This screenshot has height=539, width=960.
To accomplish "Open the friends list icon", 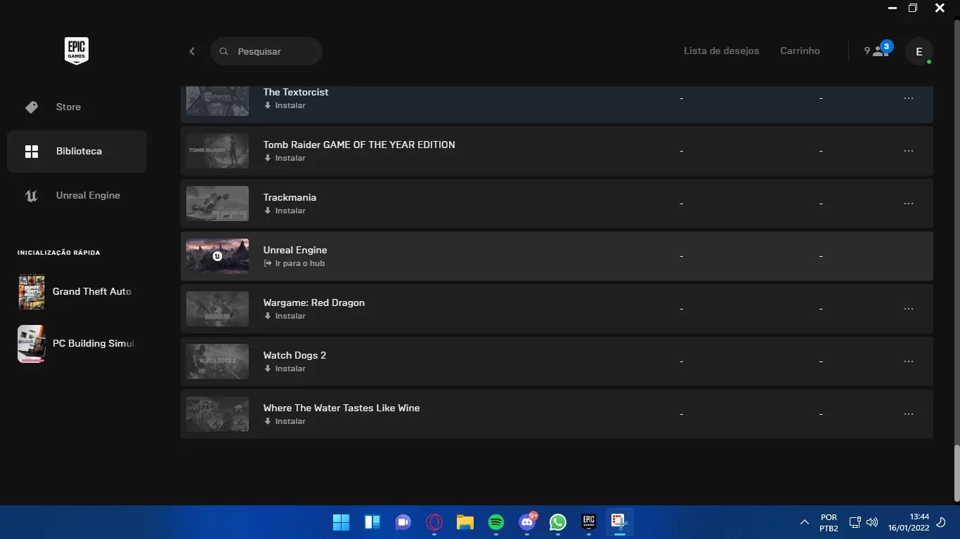I will [x=878, y=51].
